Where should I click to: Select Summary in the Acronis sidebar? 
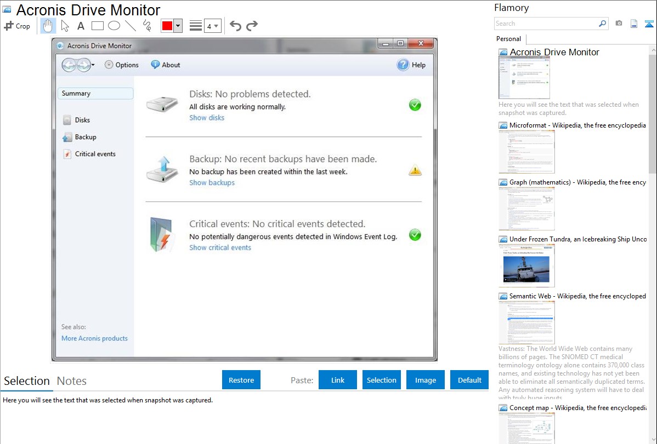[95, 93]
